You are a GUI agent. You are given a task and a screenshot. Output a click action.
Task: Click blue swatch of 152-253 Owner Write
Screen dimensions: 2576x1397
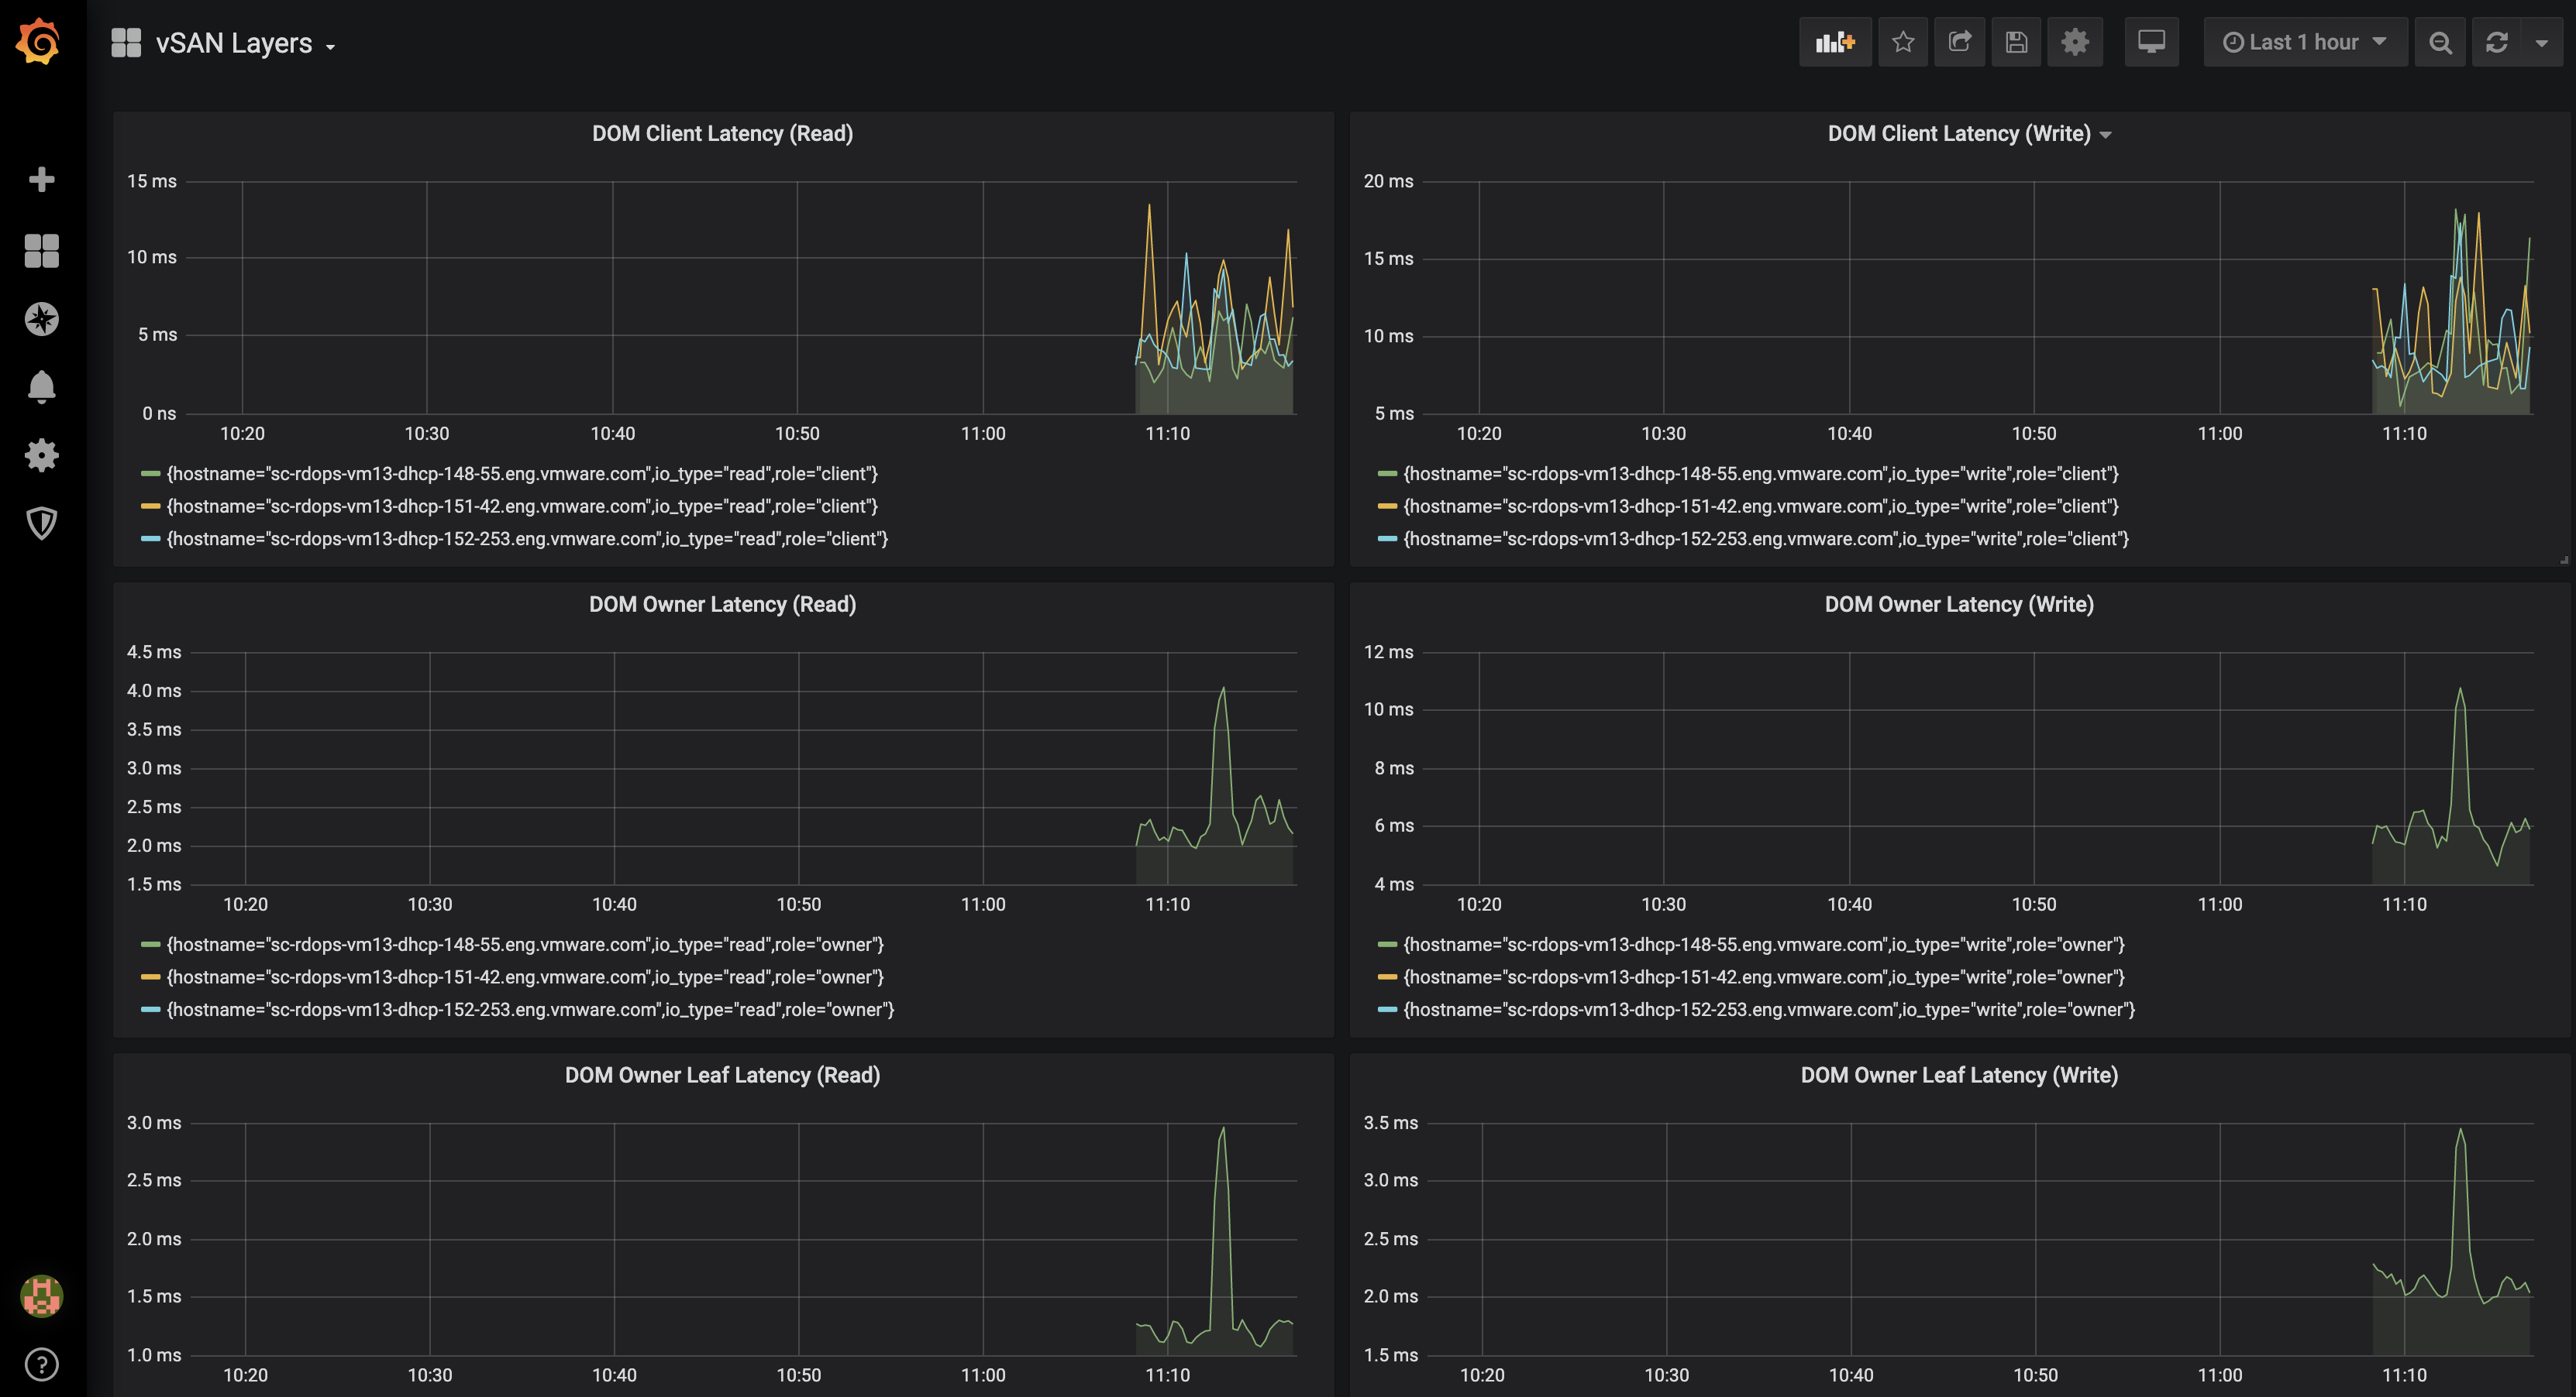point(1387,1009)
